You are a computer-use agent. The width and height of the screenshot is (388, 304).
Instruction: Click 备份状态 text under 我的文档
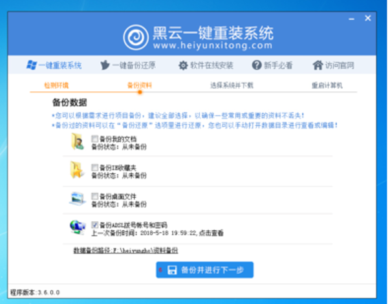(x=119, y=147)
